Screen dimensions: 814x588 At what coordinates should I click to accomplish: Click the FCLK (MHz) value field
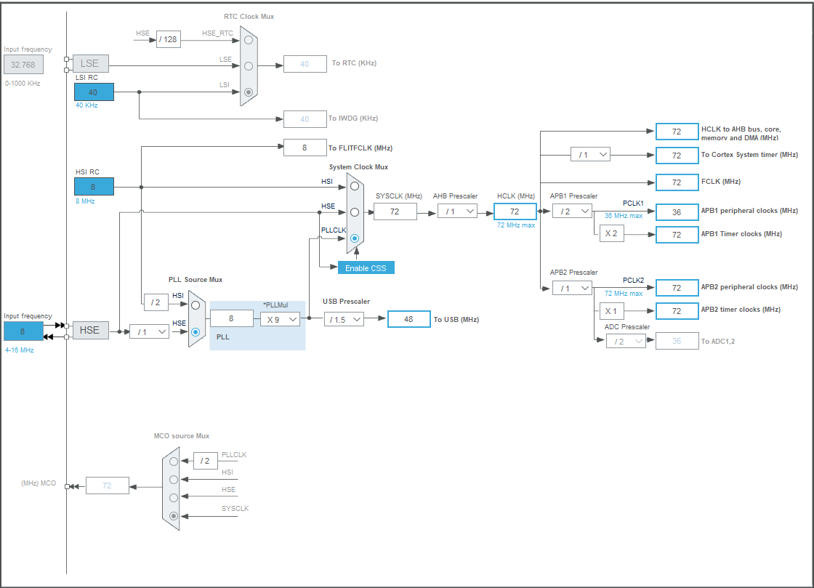tap(677, 182)
